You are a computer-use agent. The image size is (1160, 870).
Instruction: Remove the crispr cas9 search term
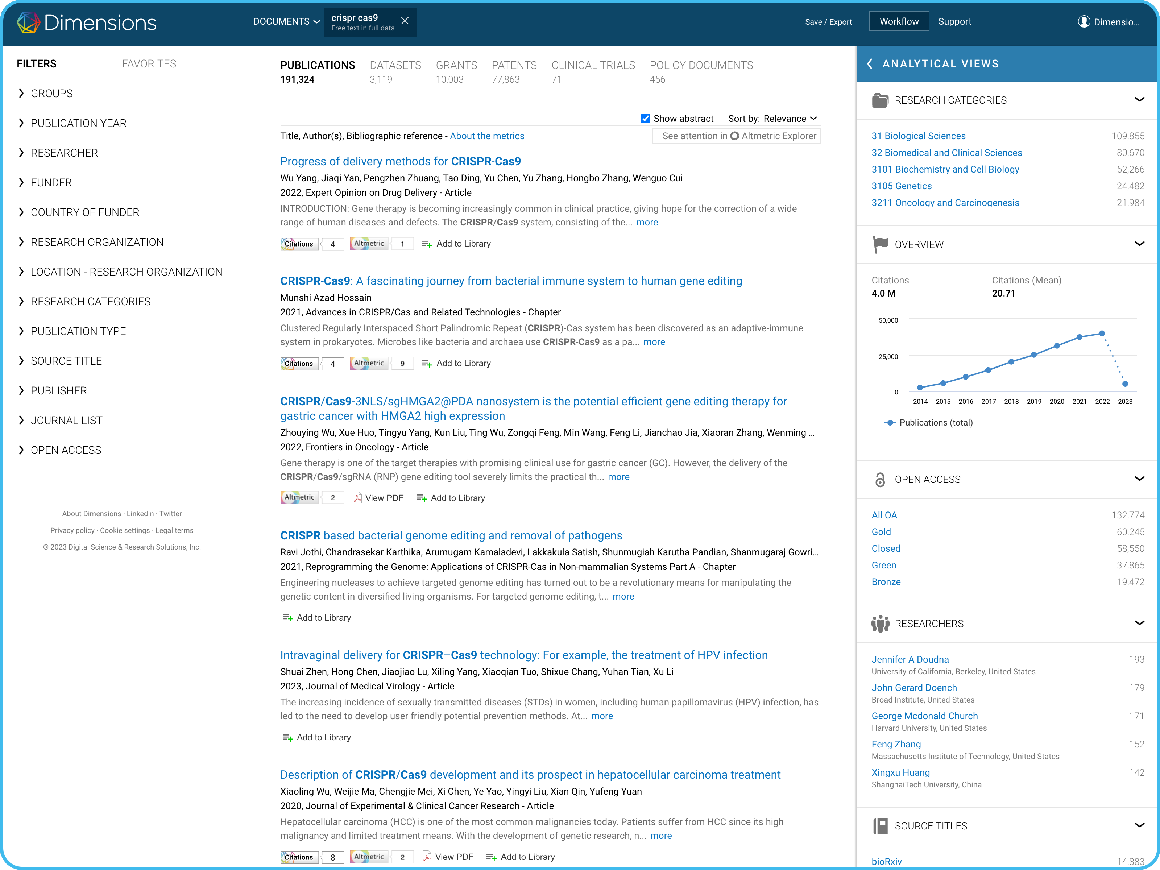point(405,21)
